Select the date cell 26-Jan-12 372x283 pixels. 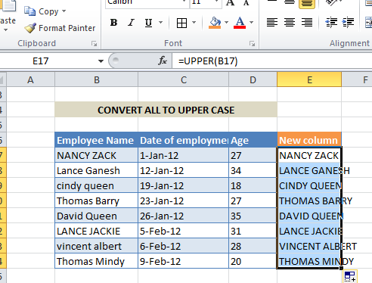(x=184, y=216)
